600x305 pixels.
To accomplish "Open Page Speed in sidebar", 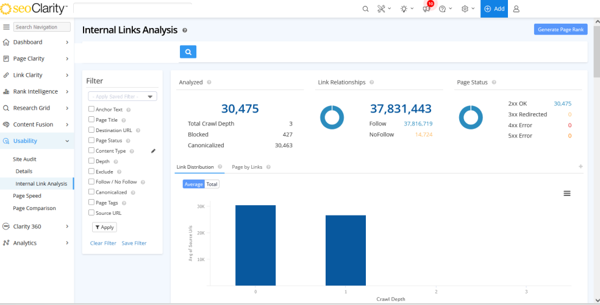I will coord(27,196).
